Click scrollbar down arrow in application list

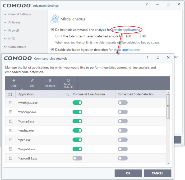click(x=168, y=163)
